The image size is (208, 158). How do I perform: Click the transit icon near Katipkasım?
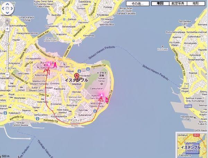pyautogui.click(x=5, y=113)
